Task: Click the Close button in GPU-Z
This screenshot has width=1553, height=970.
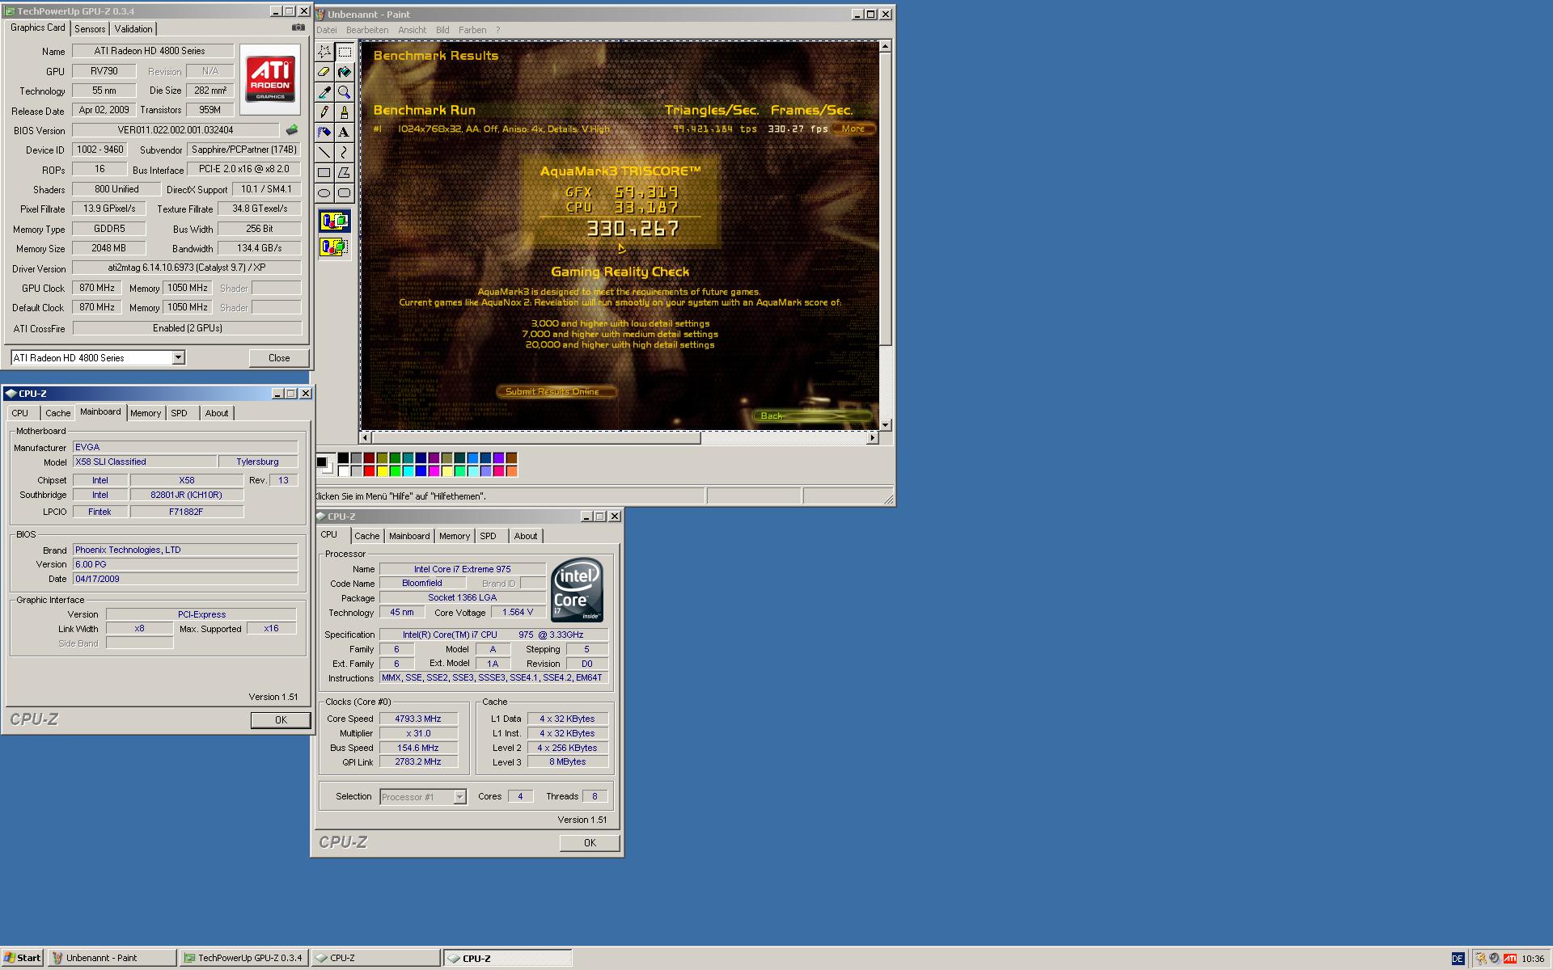Action: point(279,358)
